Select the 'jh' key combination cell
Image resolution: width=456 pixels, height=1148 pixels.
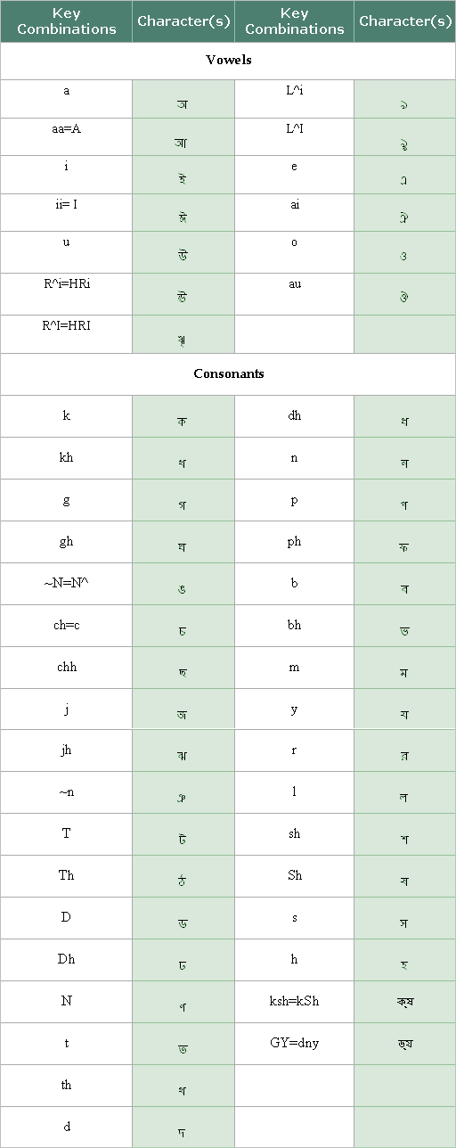tap(67, 751)
